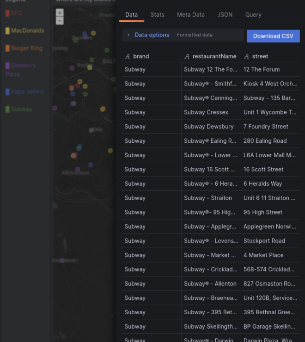The image size is (305, 342).
Task: Click map zoom out minus button
Action: pos(60,21)
